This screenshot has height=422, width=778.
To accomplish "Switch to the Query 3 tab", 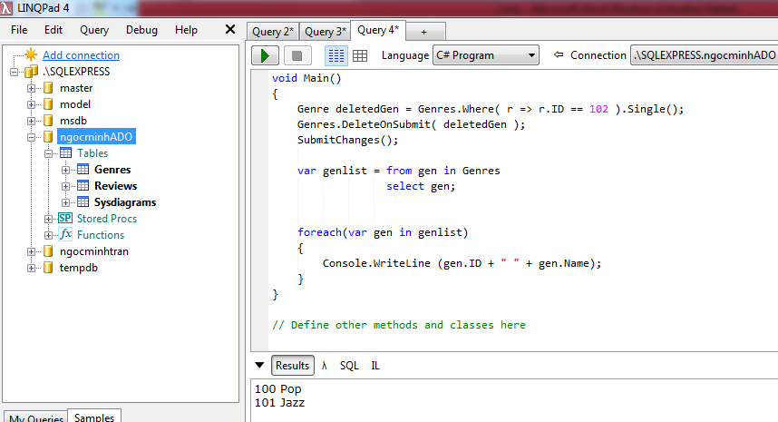I will coord(325,32).
